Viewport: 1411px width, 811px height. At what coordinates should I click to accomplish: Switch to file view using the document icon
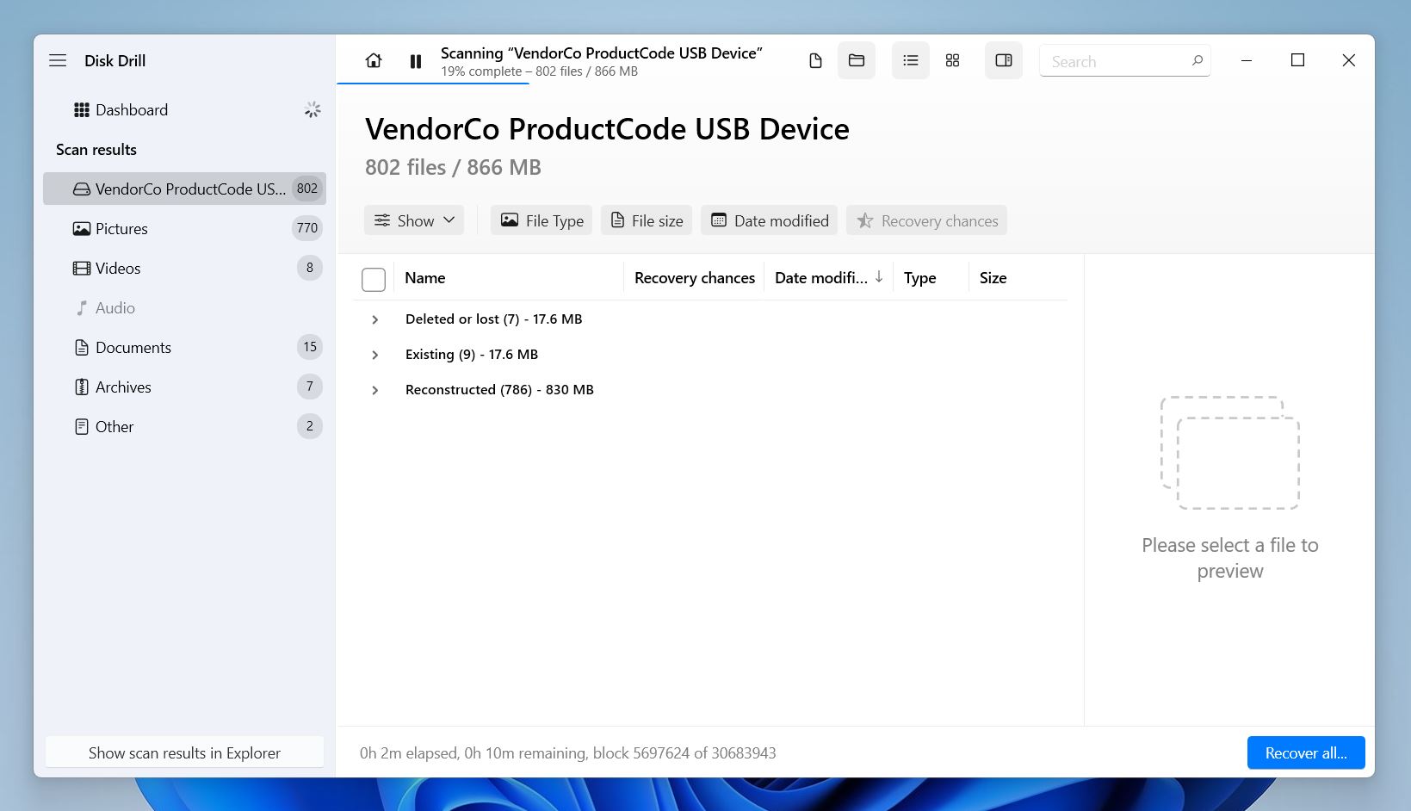(815, 60)
